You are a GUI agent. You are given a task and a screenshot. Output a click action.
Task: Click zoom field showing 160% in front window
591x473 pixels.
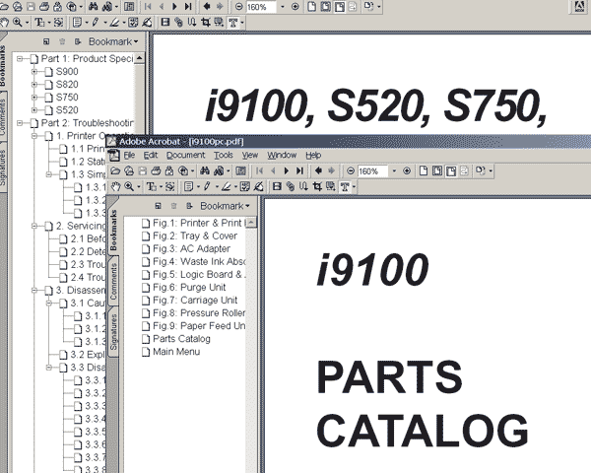372,171
